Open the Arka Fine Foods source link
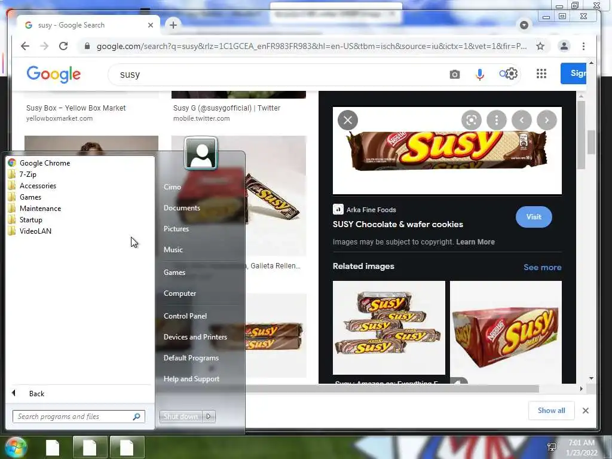 (371, 210)
